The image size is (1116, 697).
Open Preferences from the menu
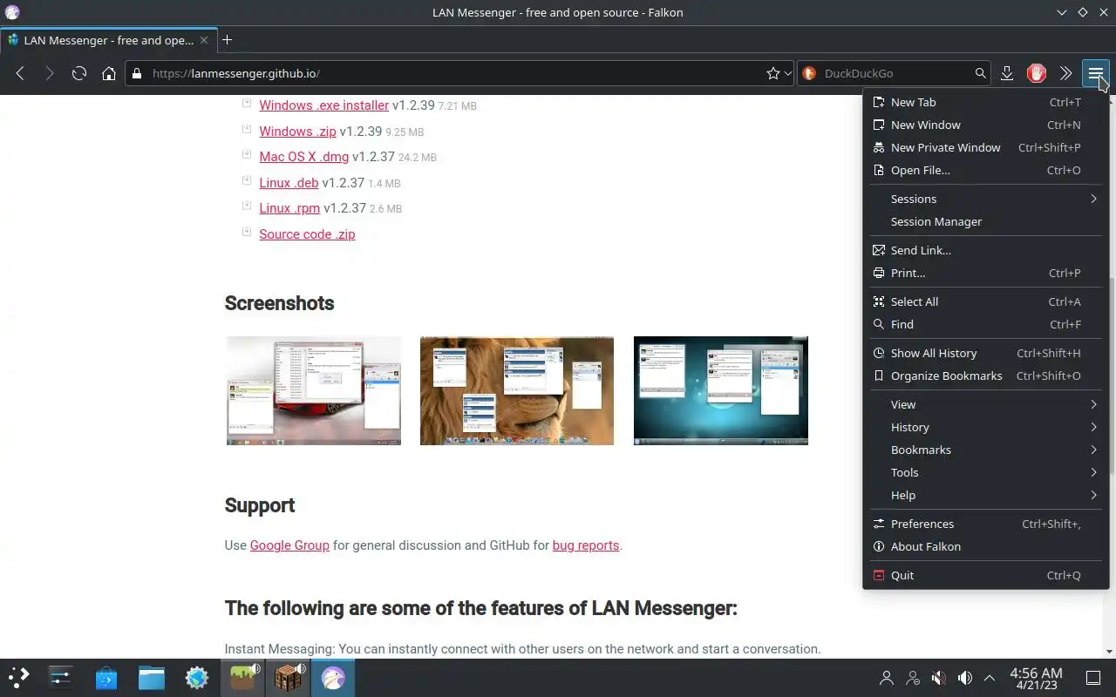point(985,524)
